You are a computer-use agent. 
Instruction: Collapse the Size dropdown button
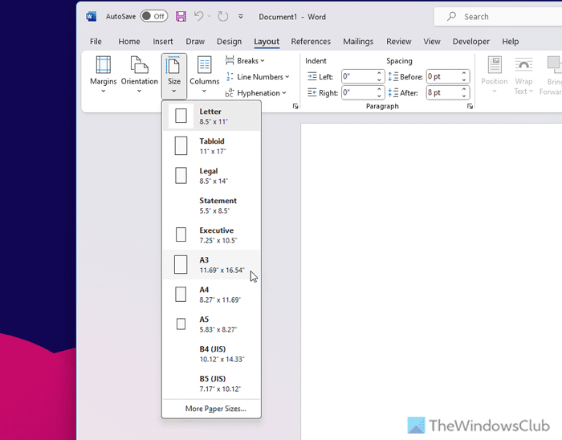(x=174, y=76)
